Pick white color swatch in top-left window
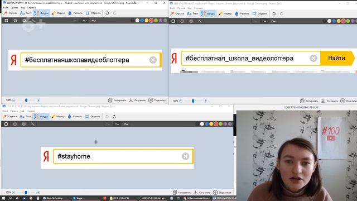 click(137, 21)
